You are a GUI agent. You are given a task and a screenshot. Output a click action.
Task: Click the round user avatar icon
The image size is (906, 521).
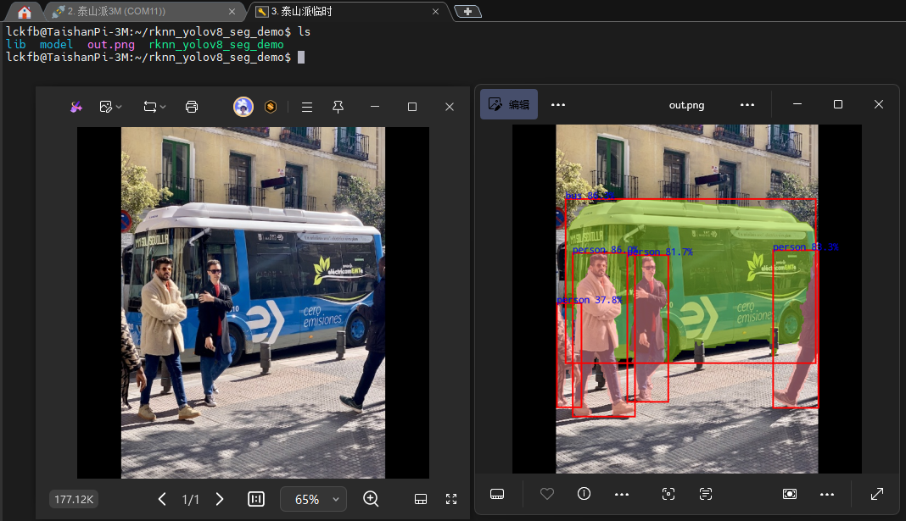(x=243, y=107)
